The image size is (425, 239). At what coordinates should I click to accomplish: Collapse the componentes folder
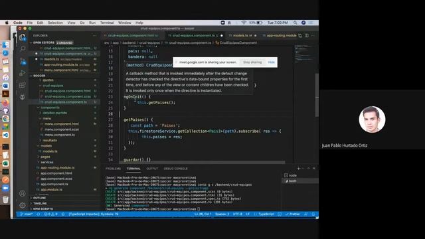coord(50,108)
